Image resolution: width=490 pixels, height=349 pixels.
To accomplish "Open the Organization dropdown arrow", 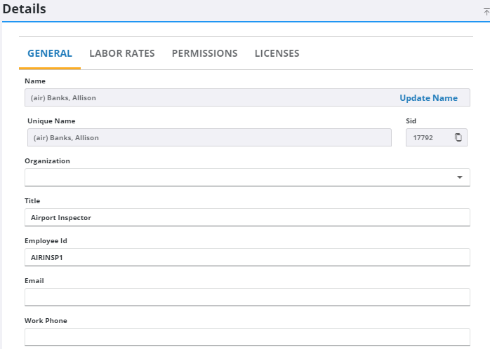I will [x=459, y=177].
